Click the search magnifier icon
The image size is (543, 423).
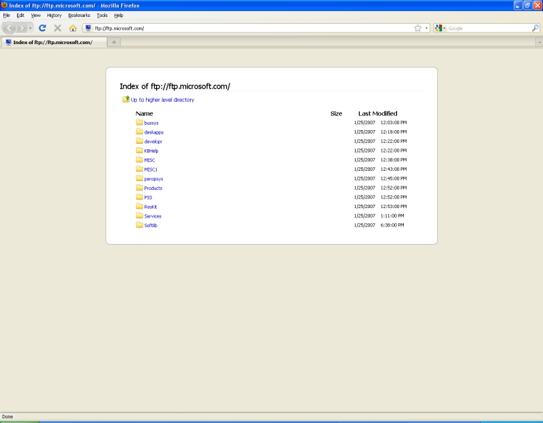[536, 28]
